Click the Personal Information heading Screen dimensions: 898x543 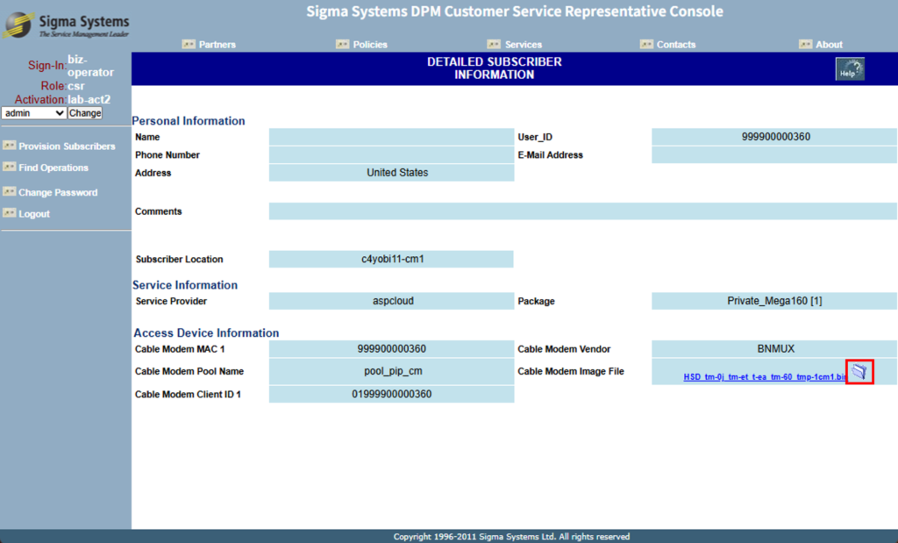189,121
